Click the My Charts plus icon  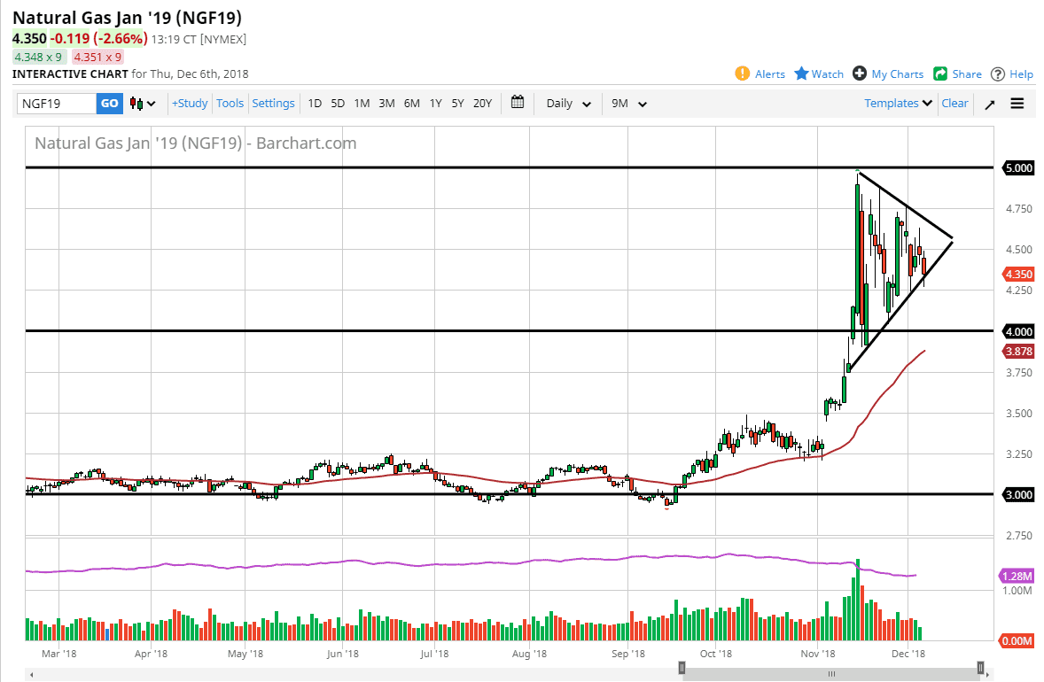tap(860, 74)
